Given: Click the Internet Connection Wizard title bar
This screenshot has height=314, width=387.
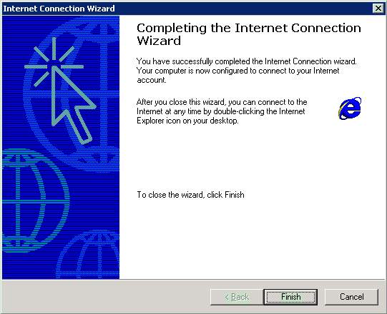Looking at the screenshot, I should (187, 9).
